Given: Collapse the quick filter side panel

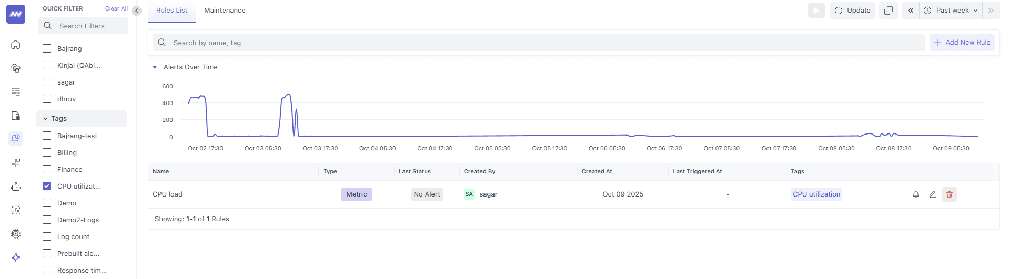Looking at the screenshot, I should (137, 11).
